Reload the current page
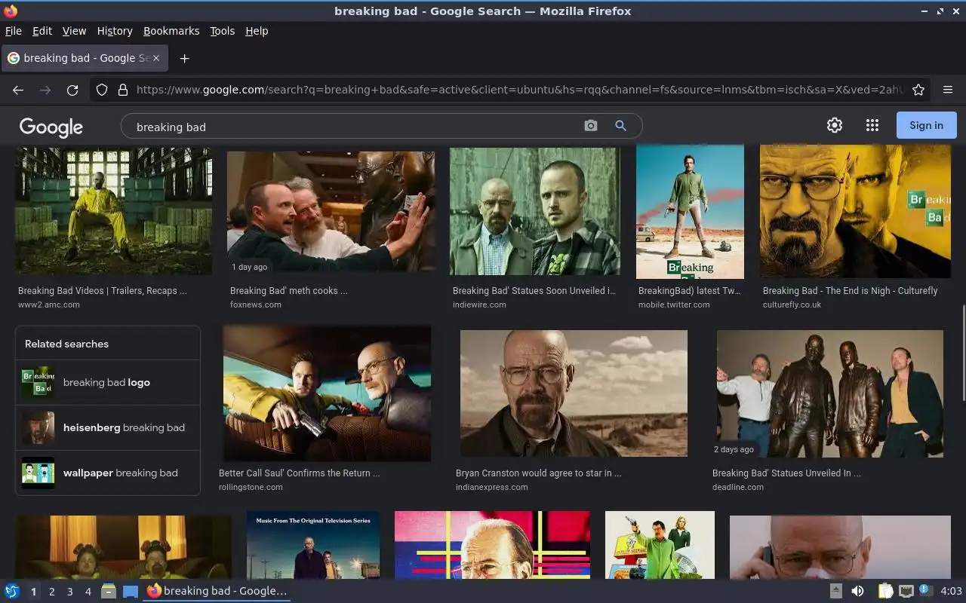Viewport: 966px width, 603px height. coord(72,90)
